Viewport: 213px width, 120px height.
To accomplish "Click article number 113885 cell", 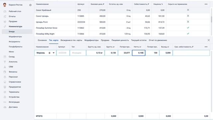I will coord(81,16).
